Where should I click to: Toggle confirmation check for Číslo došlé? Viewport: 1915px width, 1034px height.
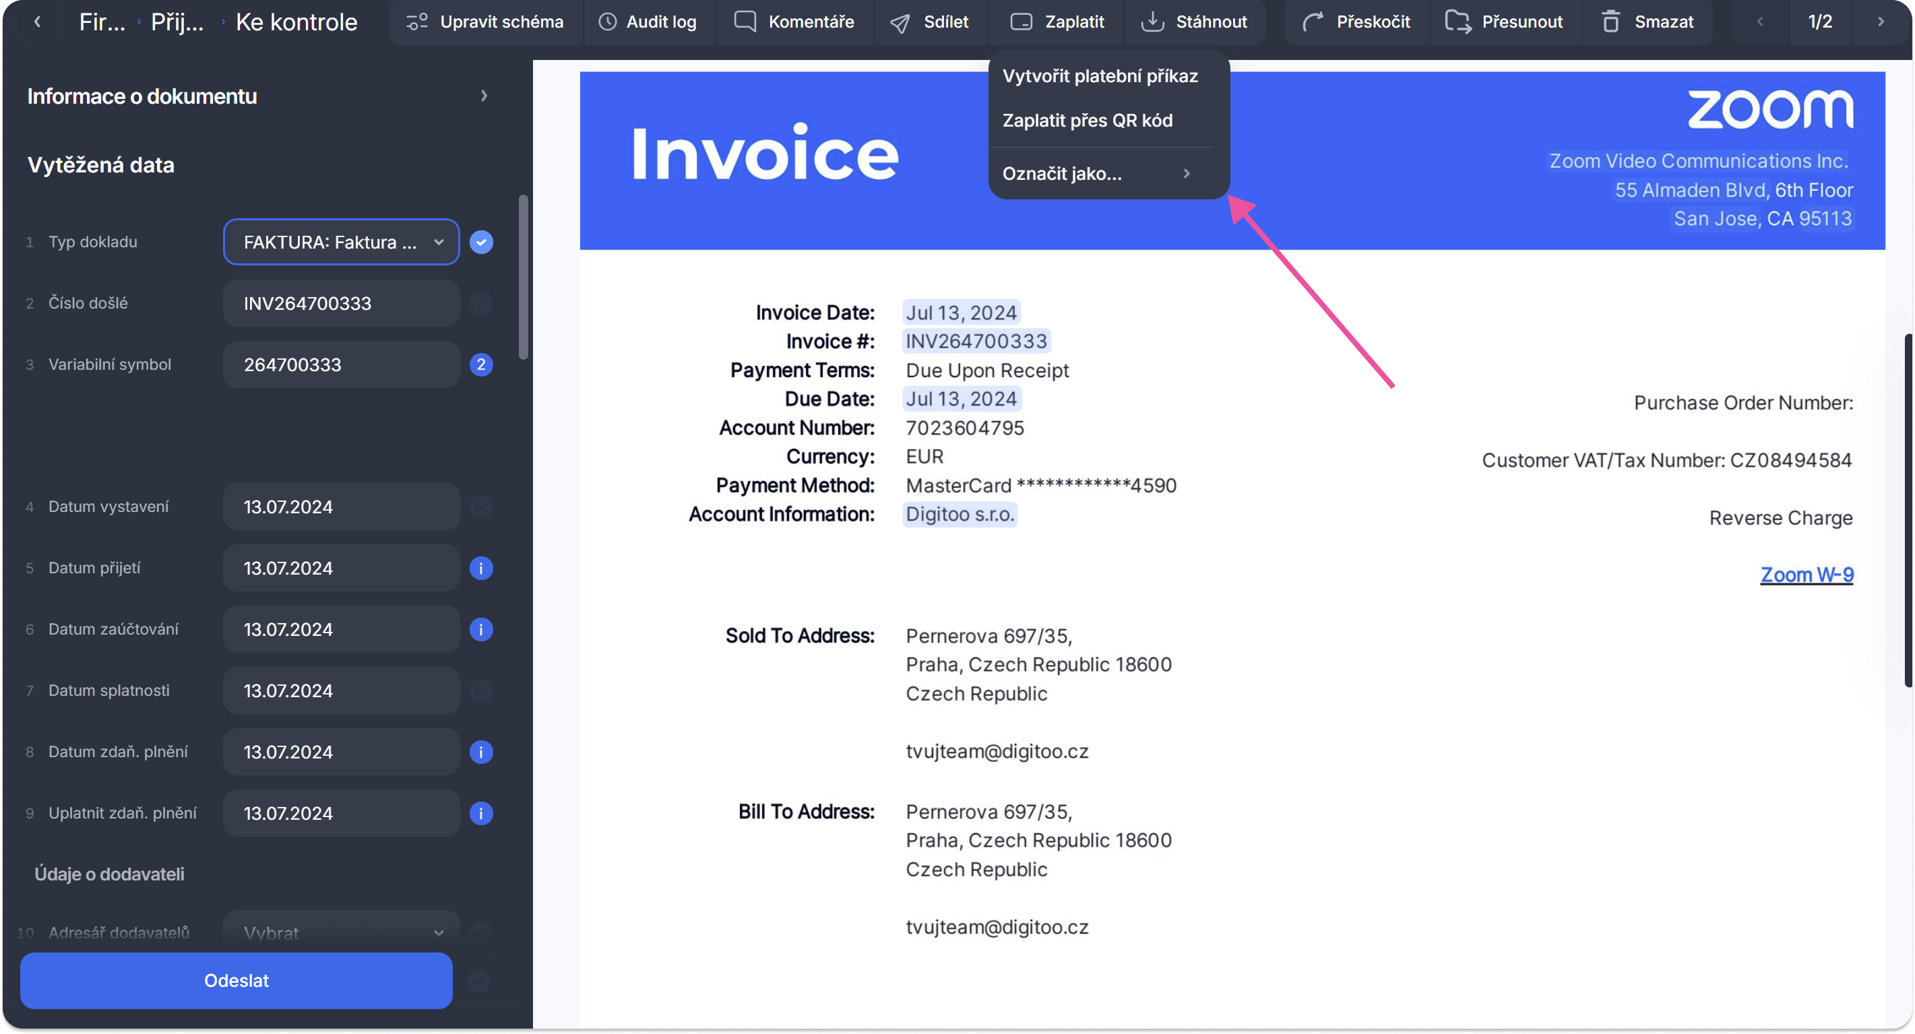coord(481,303)
